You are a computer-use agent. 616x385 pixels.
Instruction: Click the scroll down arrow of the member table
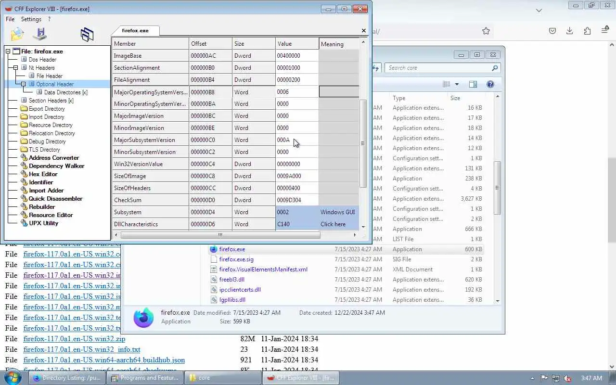[x=363, y=227]
